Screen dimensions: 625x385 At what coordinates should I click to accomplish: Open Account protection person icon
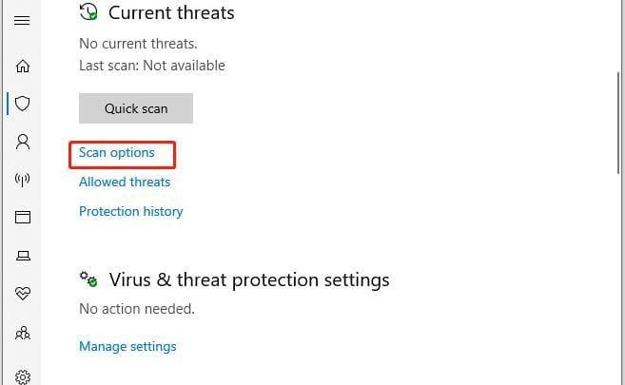click(x=23, y=142)
